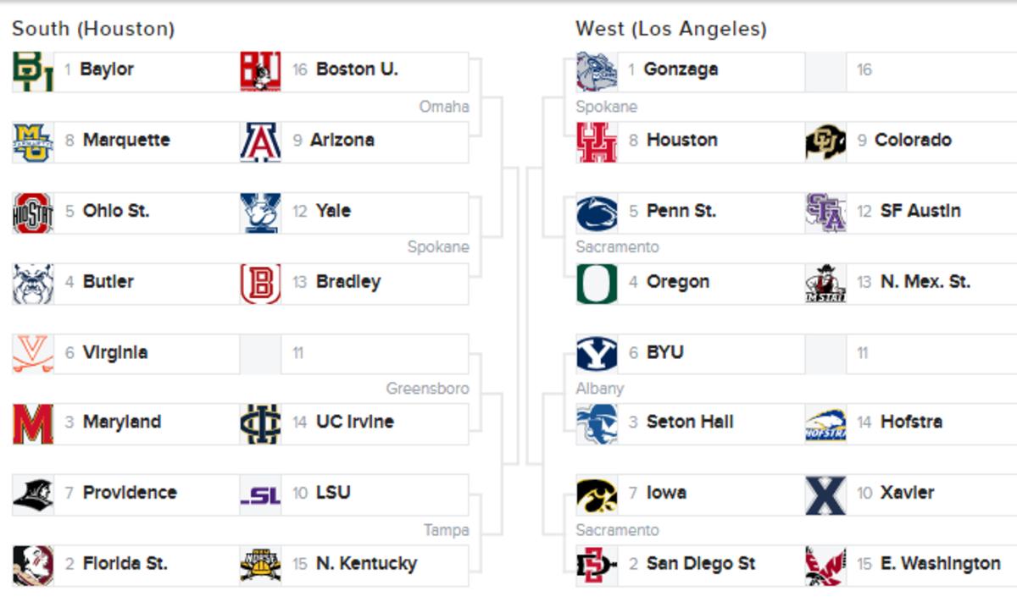This screenshot has width=1017, height=602.
Task: Click the Houston Cougars logo
Action: tap(597, 142)
